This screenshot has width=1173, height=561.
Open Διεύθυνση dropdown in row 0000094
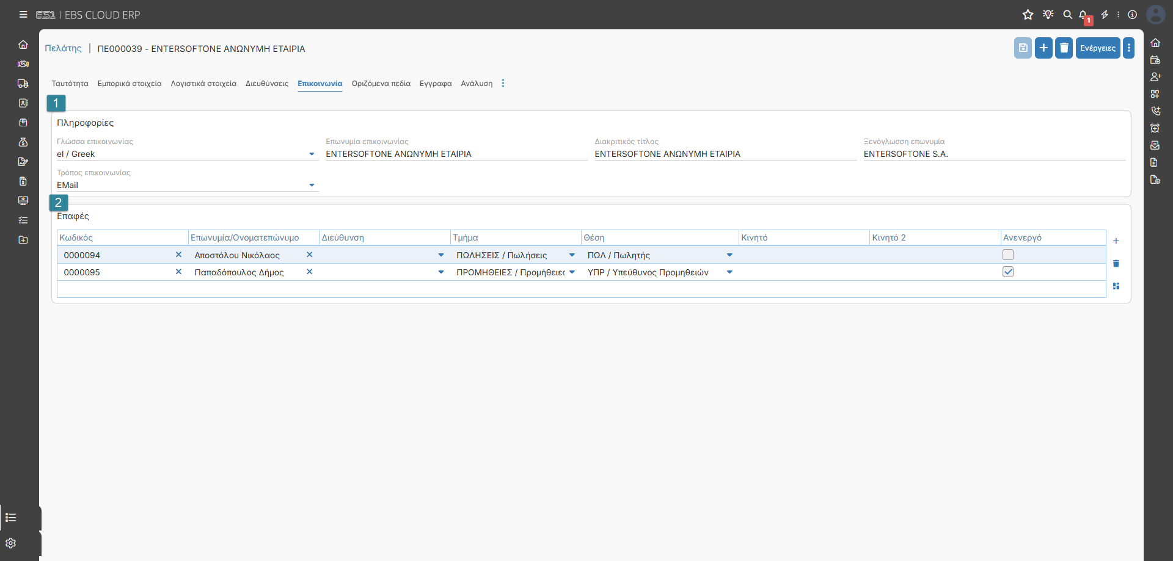pyautogui.click(x=441, y=255)
